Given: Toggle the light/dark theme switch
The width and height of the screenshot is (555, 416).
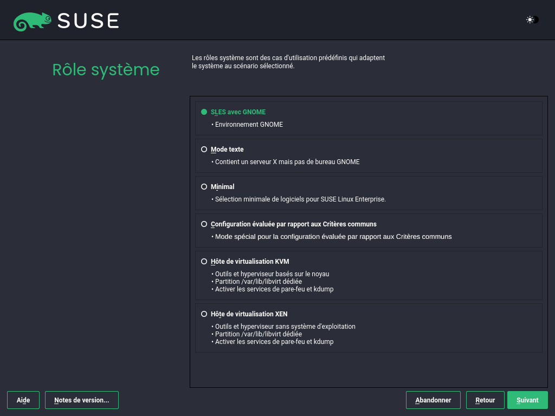Looking at the screenshot, I should coord(532,20).
